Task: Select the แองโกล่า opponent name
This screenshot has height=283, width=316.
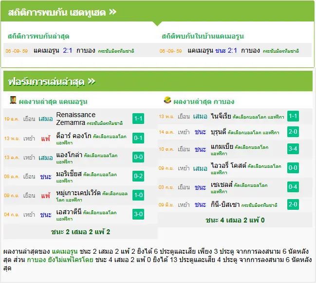Action: (69, 155)
